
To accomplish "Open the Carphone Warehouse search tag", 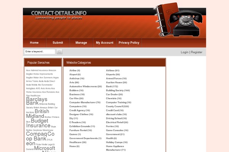I will (x=43, y=130).
